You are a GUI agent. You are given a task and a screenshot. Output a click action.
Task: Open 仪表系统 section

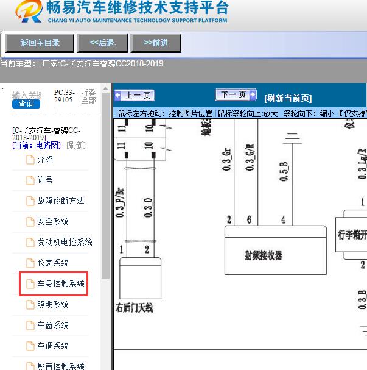pyautogui.click(x=53, y=263)
